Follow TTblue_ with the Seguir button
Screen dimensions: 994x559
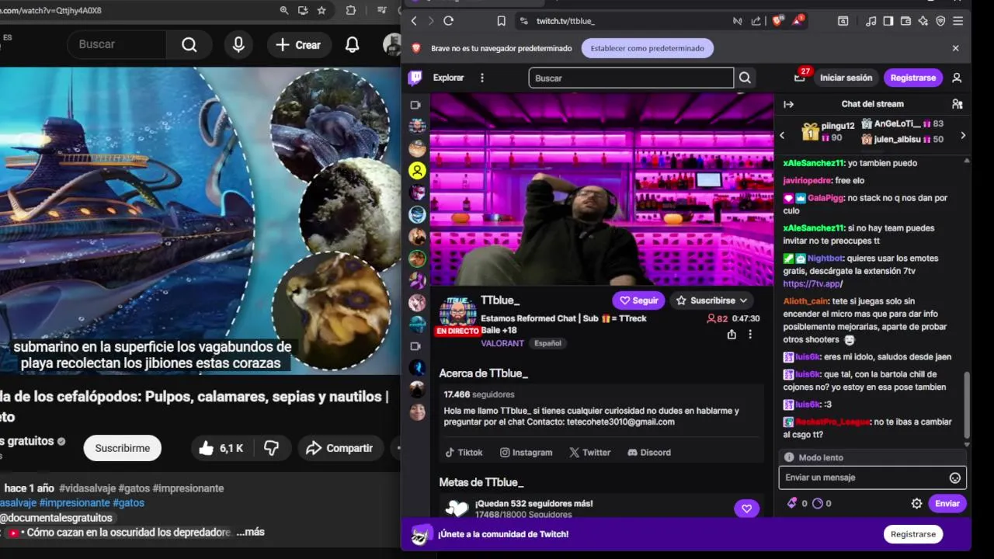[638, 300]
